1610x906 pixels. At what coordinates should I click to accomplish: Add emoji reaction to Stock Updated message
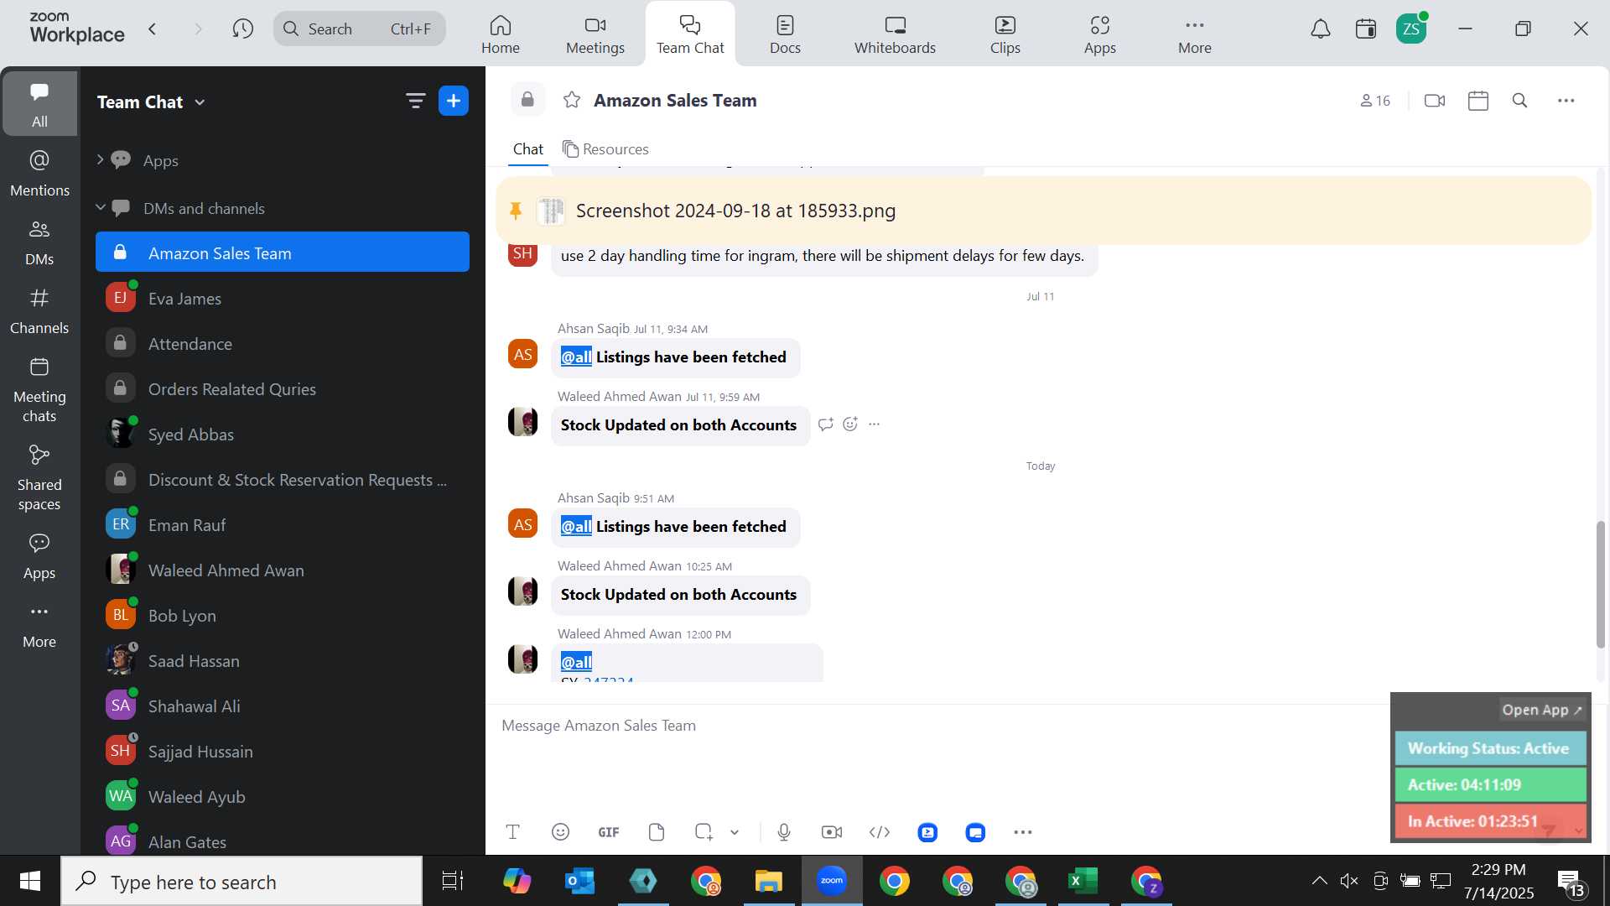(x=850, y=424)
